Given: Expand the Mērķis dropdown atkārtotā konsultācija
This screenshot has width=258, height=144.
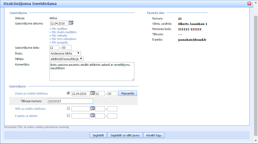Looking at the screenshot, I should [66, 59].
